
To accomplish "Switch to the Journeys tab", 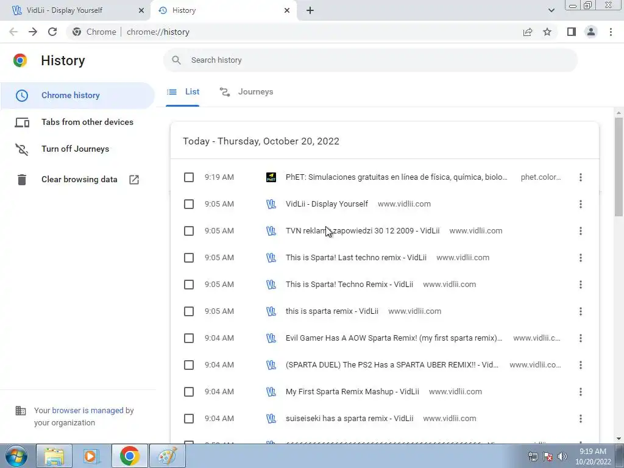I will tap(246, 92).
